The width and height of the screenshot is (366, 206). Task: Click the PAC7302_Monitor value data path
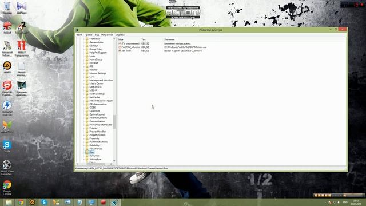click(185, 47)
